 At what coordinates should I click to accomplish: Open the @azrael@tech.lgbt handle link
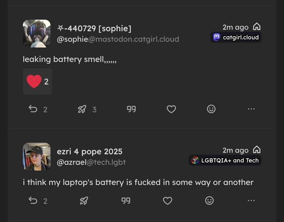[91, 162]
